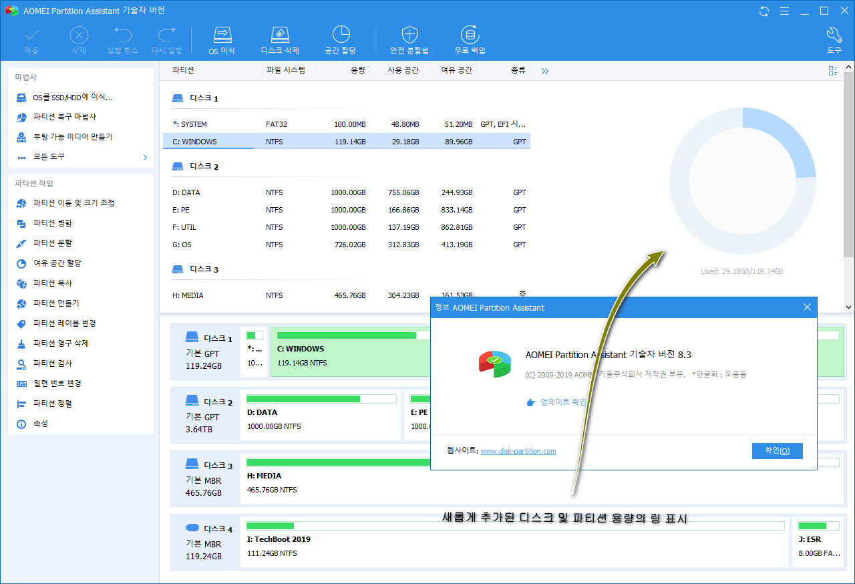The height and width of the screenshot is (584, 855).
Task: Select 디스크 4 block in disk map
Action: coord(206,543)
